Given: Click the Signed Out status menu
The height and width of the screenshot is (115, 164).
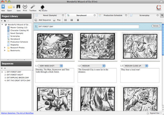Looking at the screenshot, I should click(154, 113).
